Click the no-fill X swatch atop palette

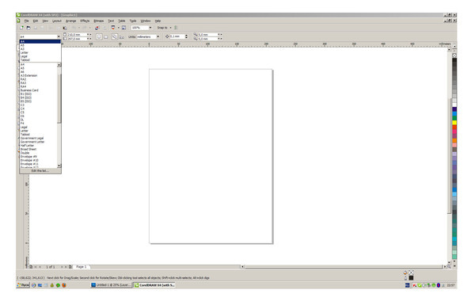(x=454, y=55)
